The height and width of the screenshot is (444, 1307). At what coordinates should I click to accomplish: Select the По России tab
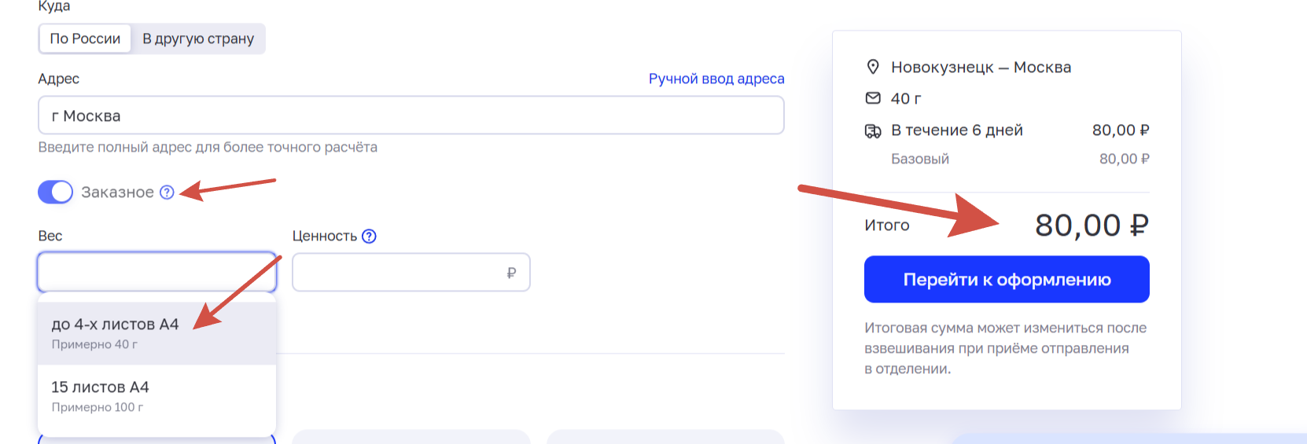pyautogui.click(x=85, y=39)
